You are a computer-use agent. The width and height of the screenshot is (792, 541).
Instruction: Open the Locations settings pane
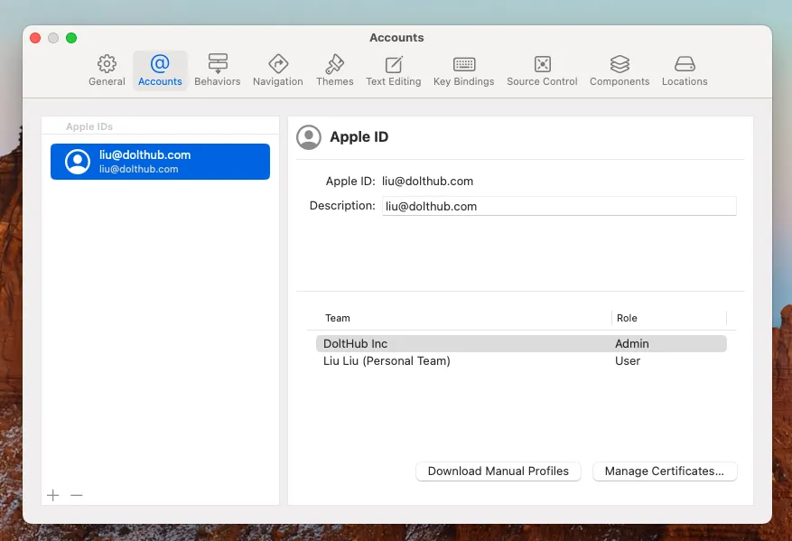click(684, 70)
